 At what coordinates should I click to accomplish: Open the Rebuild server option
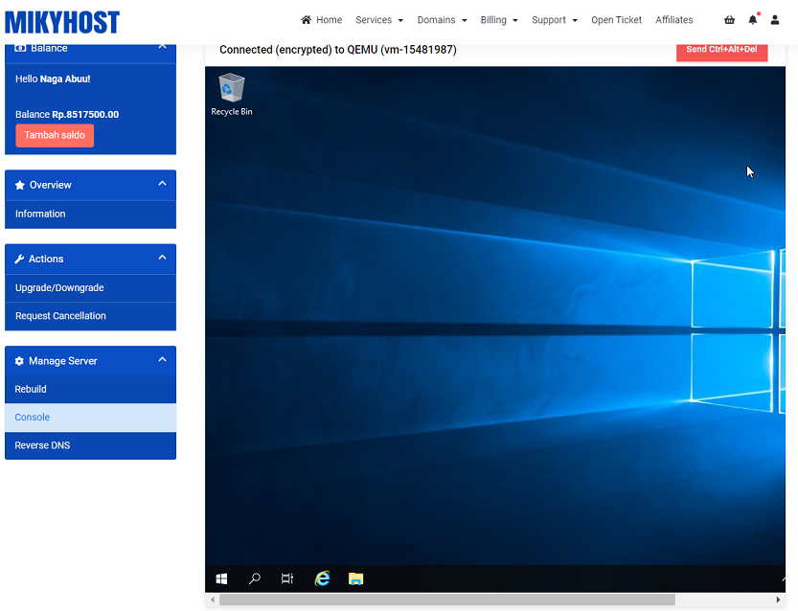(x=91, y=389)
